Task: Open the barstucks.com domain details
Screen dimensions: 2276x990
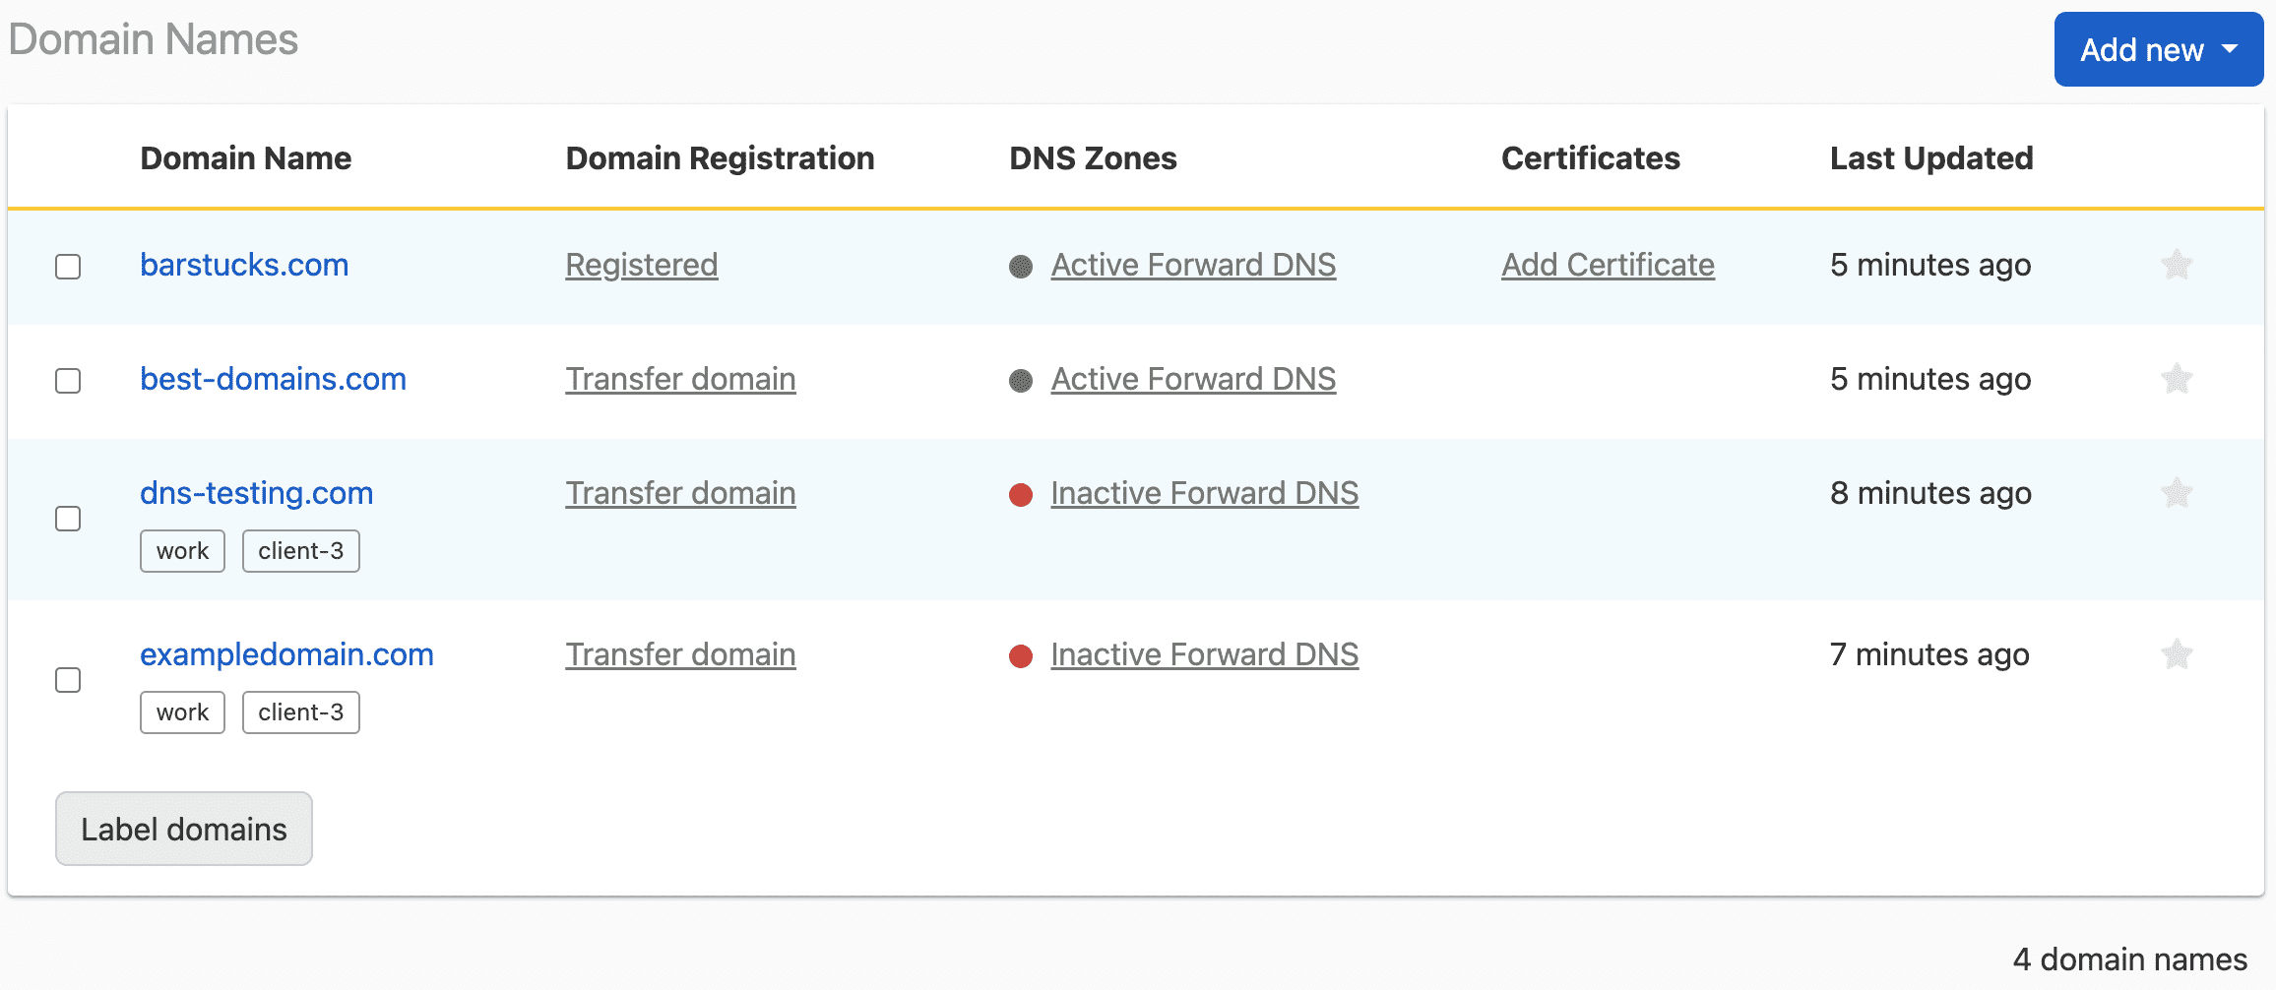Action: [244, 265]
